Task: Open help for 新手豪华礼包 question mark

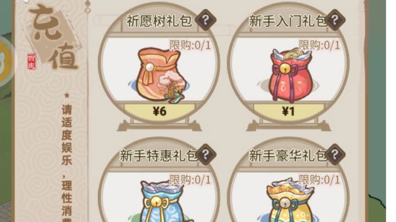Action: [x=335, y=154]
